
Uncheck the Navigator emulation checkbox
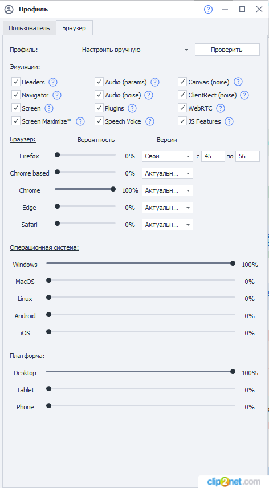point(16,95)
